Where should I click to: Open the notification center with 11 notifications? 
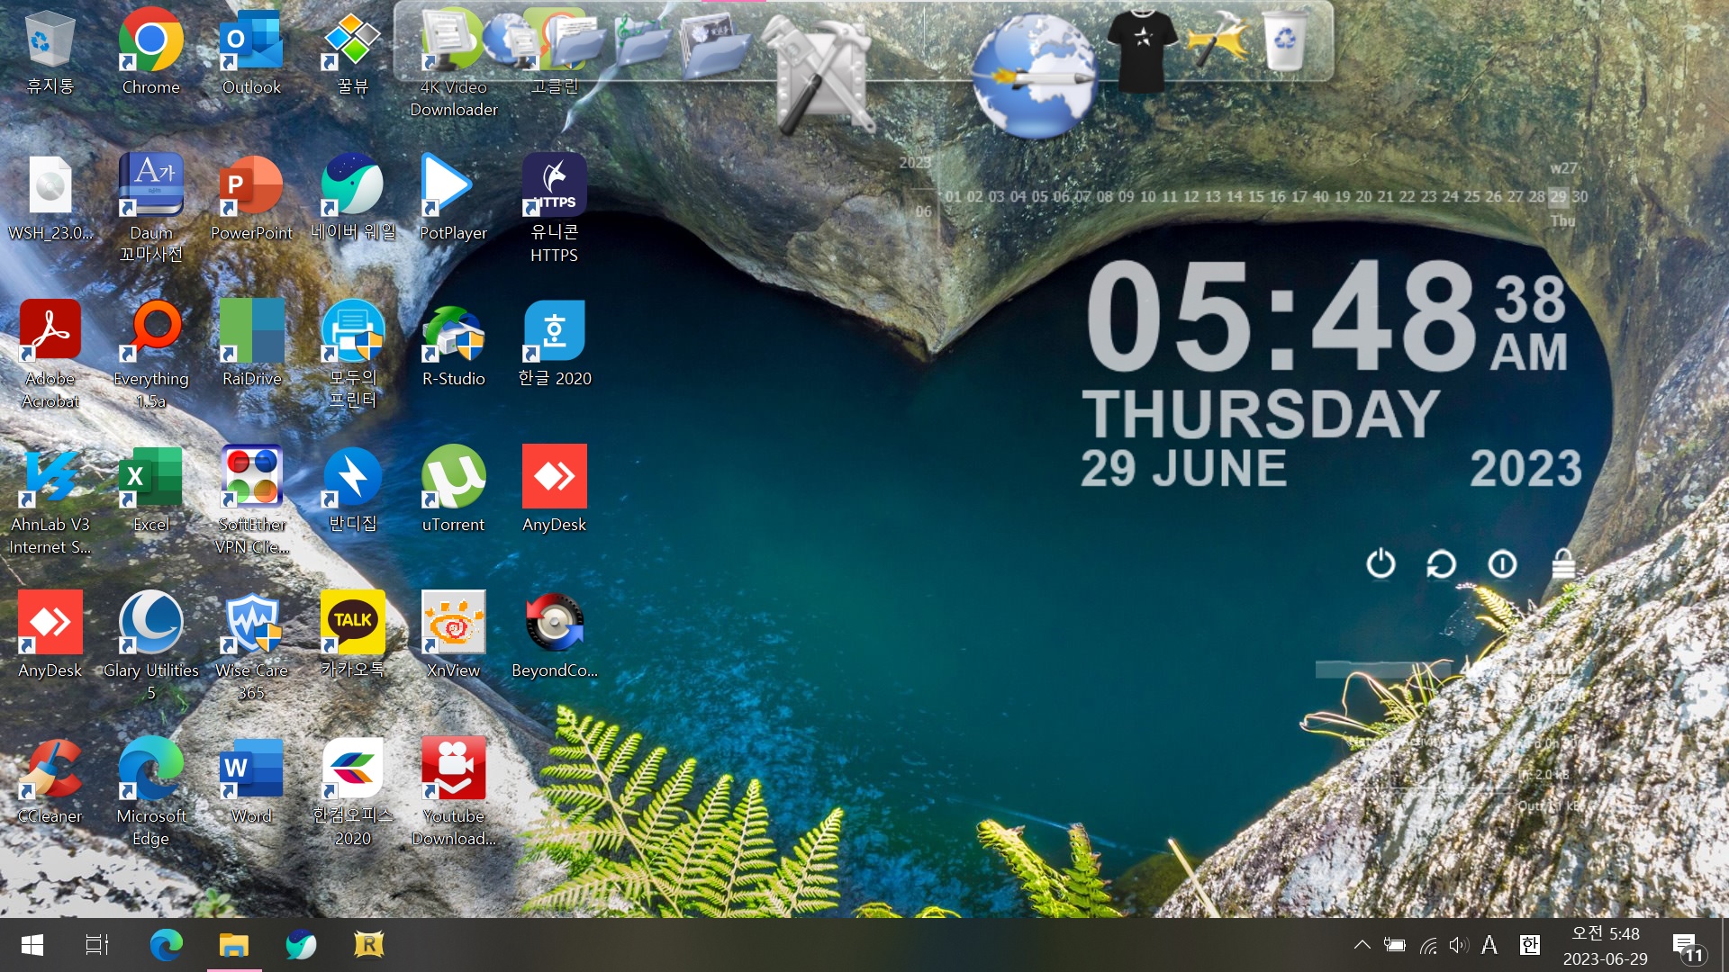point(1689,947)
